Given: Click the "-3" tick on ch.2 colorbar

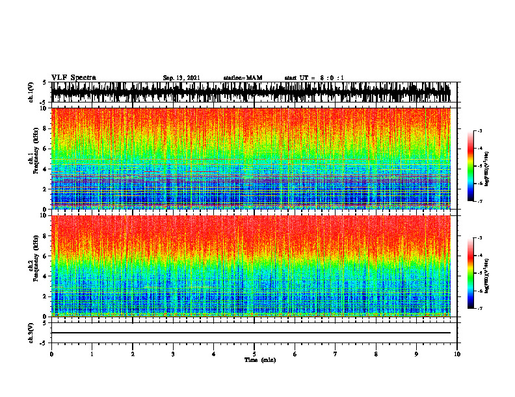Looking at the screenshot, I should tap(479, 238).
